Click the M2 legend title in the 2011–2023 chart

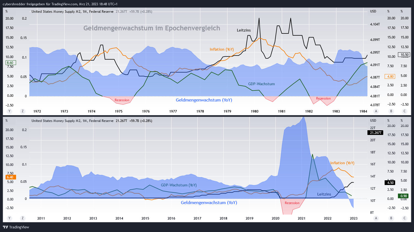pos(73,121)
